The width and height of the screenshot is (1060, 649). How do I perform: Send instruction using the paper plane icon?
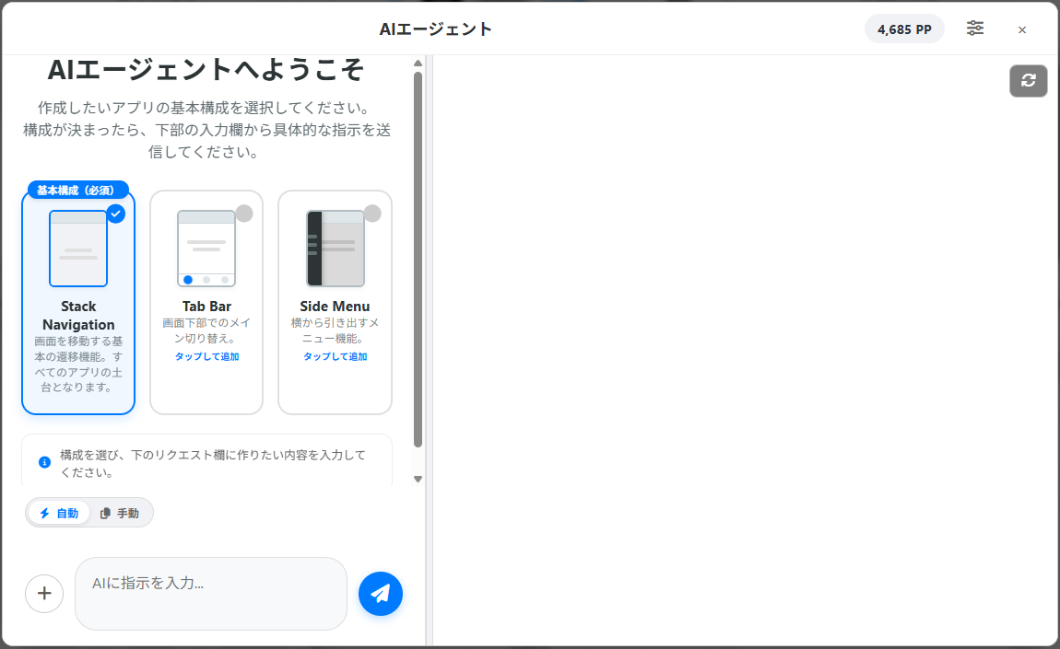[380, 594]
